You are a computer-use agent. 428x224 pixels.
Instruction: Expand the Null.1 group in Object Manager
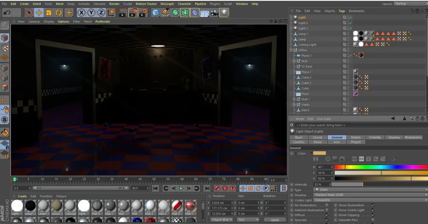coord(294,99)
